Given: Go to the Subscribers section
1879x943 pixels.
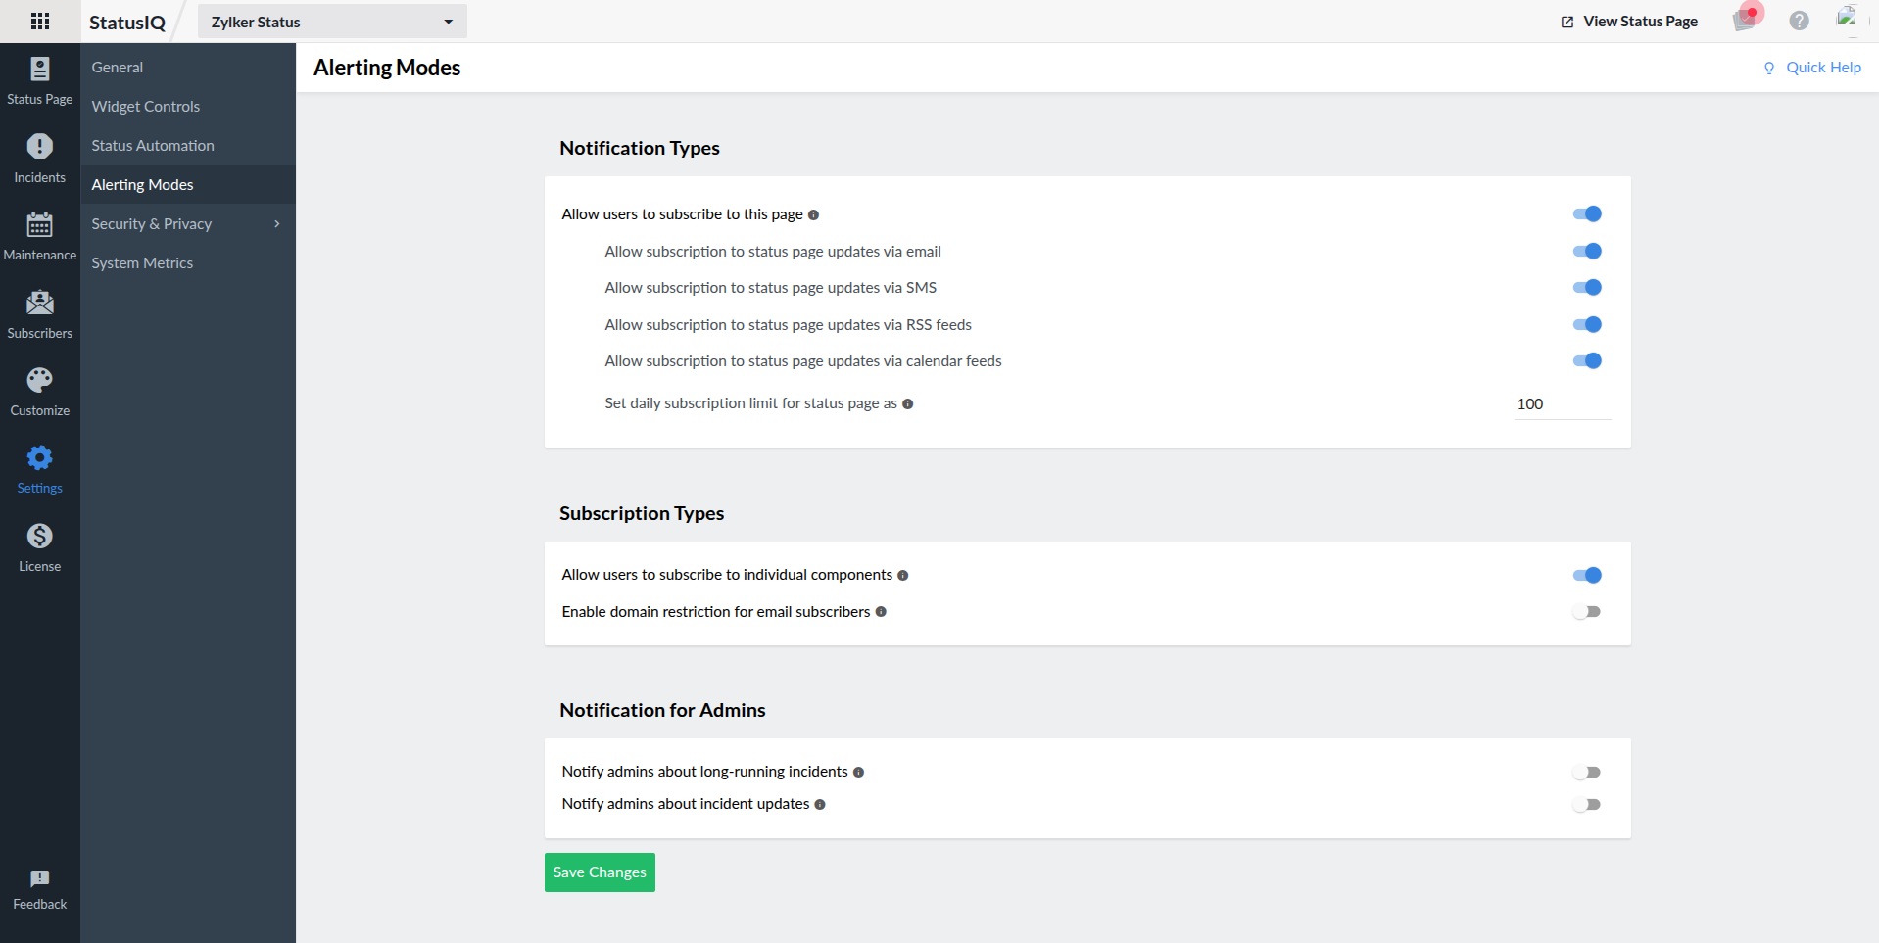Looking at the screenshot, I should (39, 314).
